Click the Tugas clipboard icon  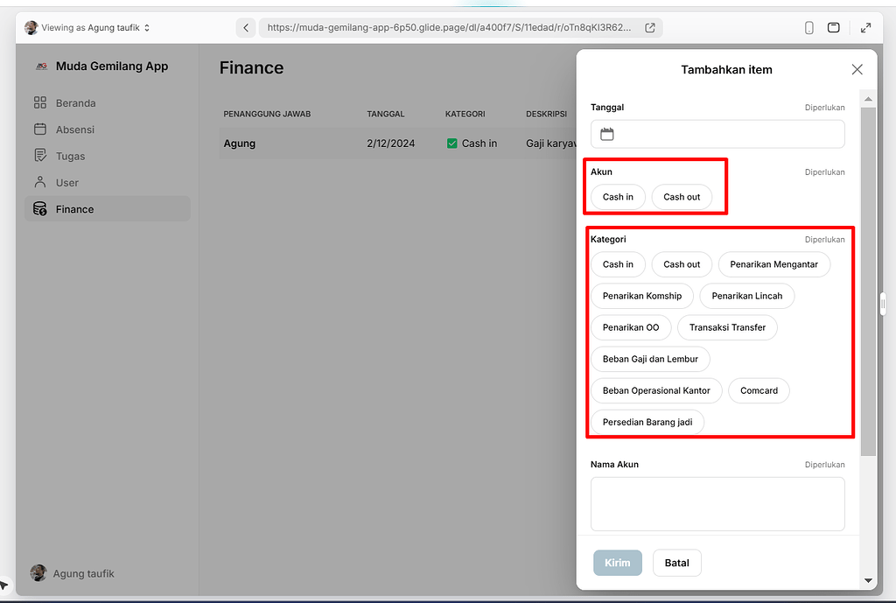39,155
